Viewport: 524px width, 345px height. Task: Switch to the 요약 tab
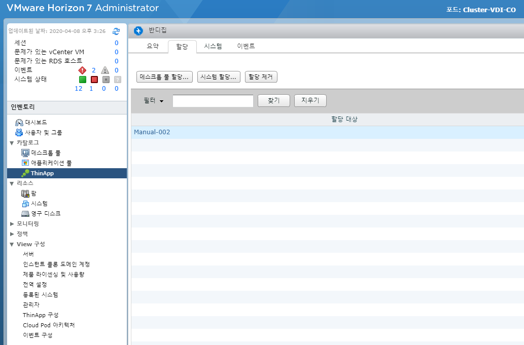tap(153, 46)
